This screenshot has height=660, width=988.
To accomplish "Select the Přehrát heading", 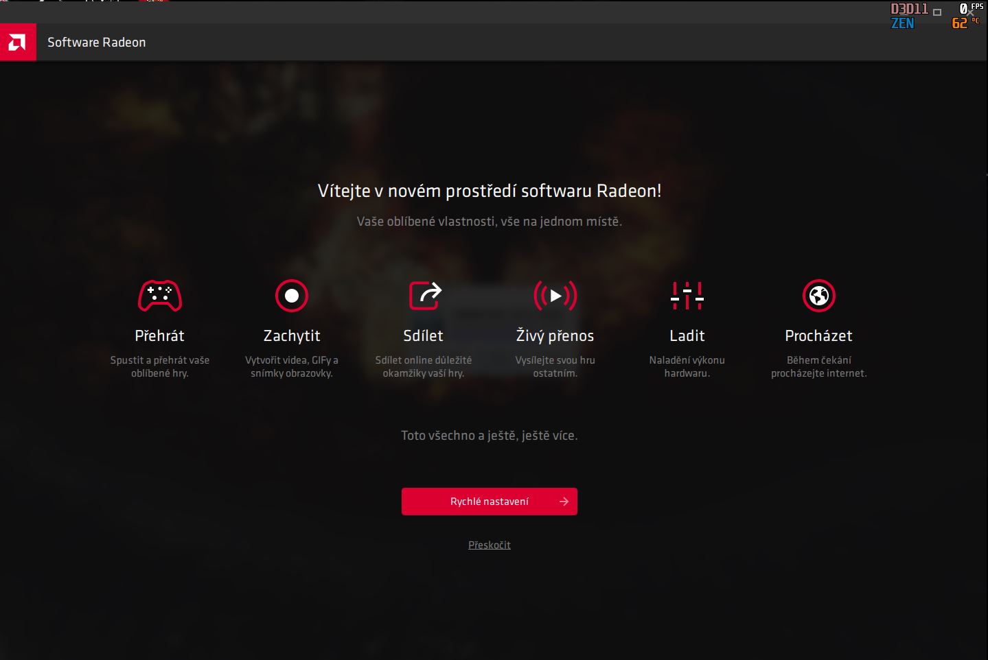I will pos(160,335).
